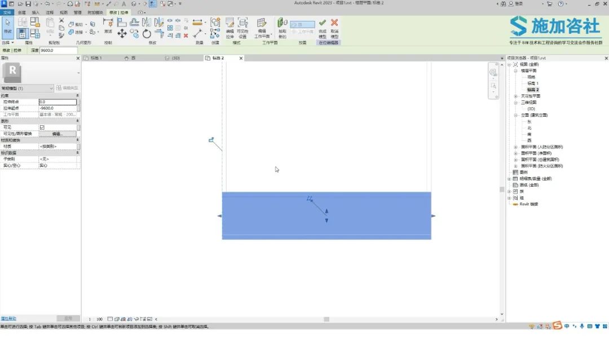This screenshot has width=609, height=343.
Task: Select the Move tool in ribbon
Action: [x=122, y=34]
